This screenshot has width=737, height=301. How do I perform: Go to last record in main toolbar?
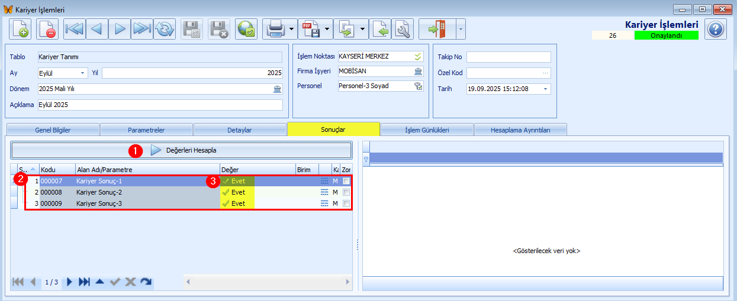point(142,29)
